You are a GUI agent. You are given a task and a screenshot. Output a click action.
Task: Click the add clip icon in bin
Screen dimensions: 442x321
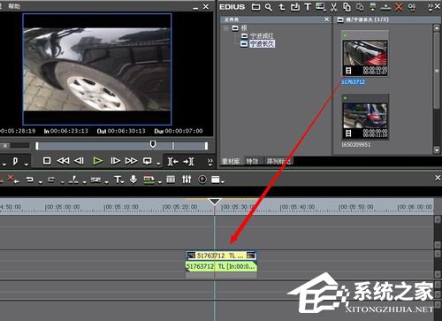(295, 7)
